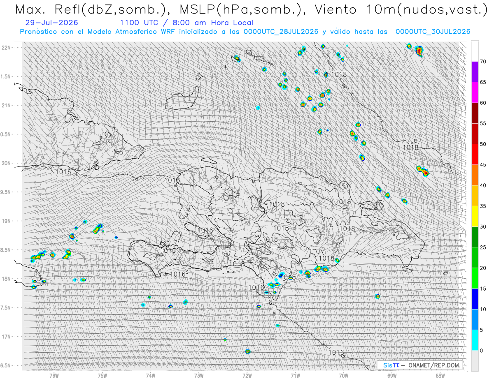Select the '68W' longitude label

point(440,375)
